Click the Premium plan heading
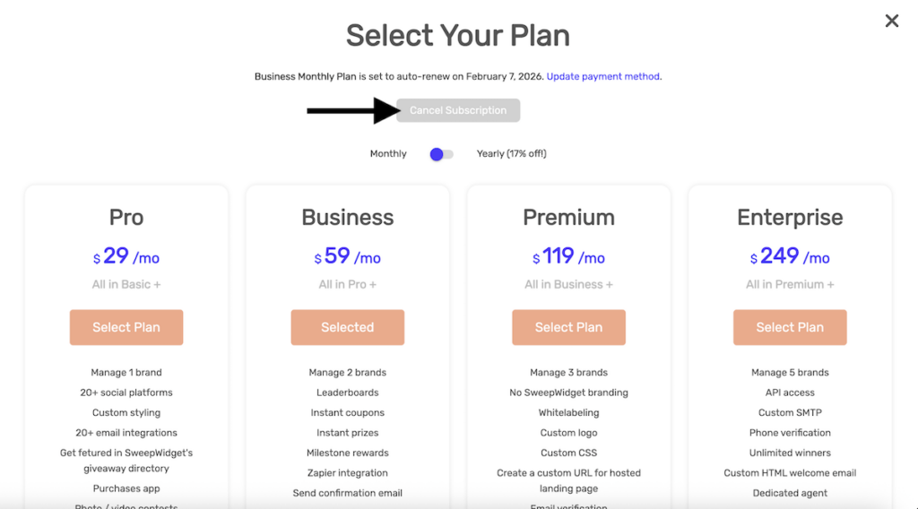Image resolution: width=918 pixels, height=509 pixels. [568, 218]
